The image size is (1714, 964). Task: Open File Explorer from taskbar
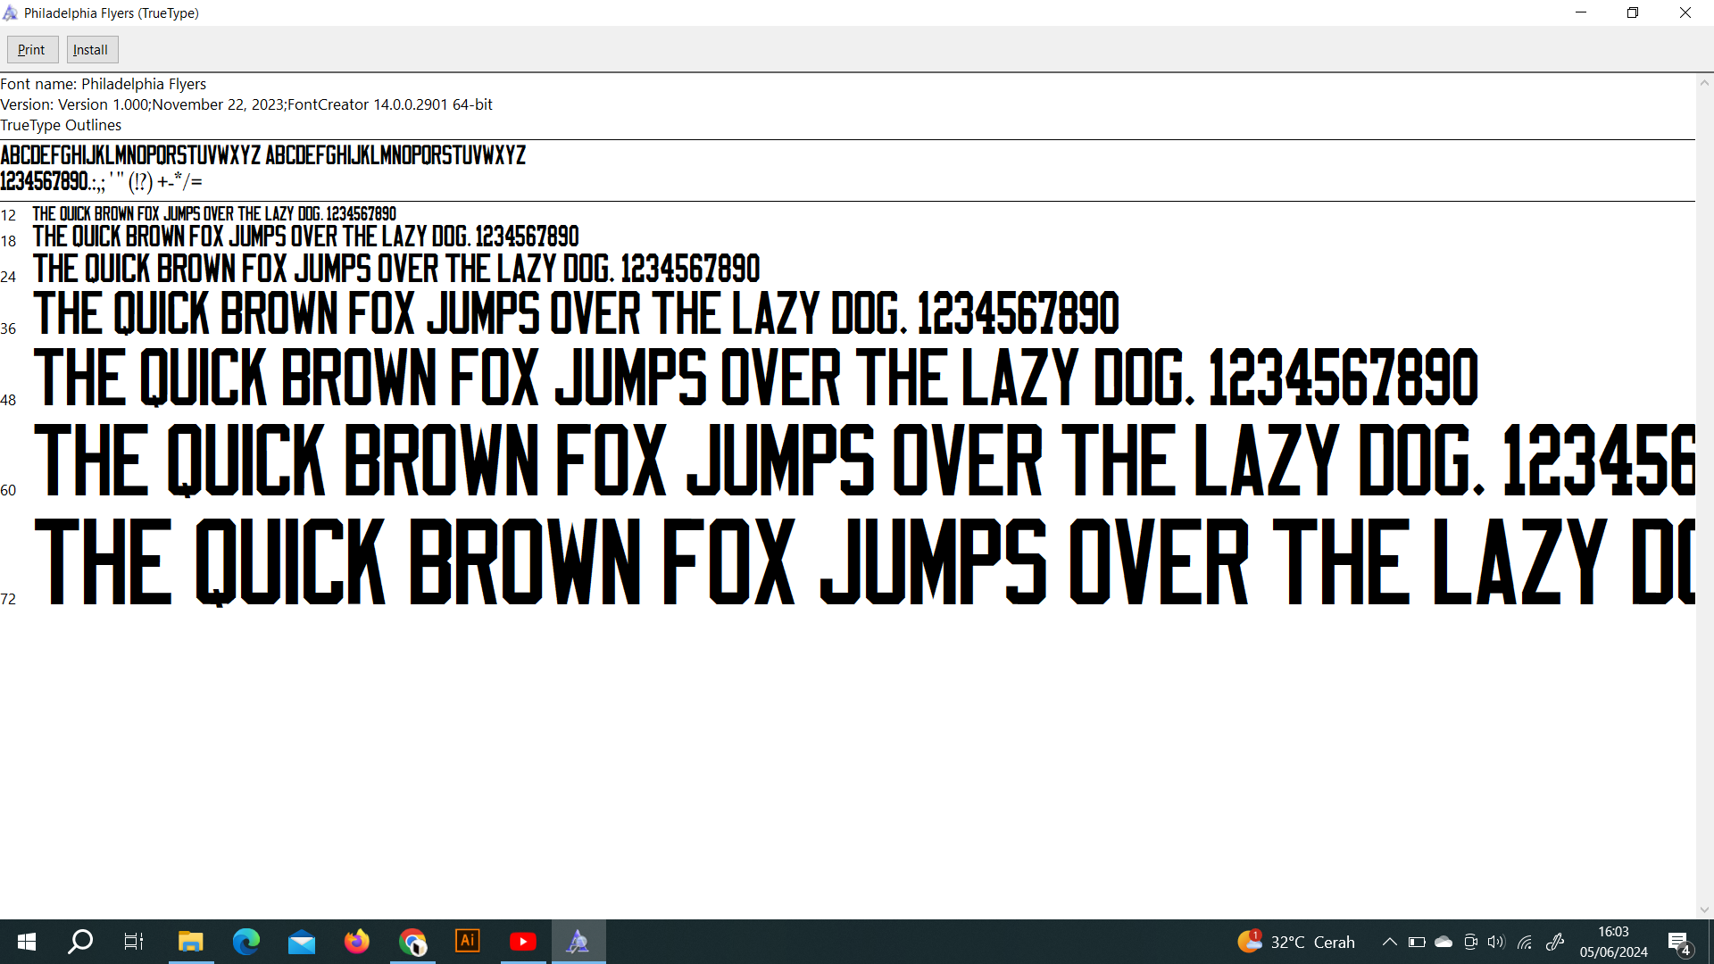190,942
